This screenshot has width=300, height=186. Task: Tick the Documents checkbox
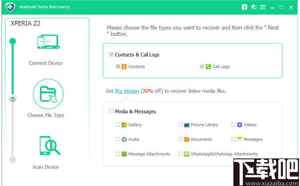point(181,139)
